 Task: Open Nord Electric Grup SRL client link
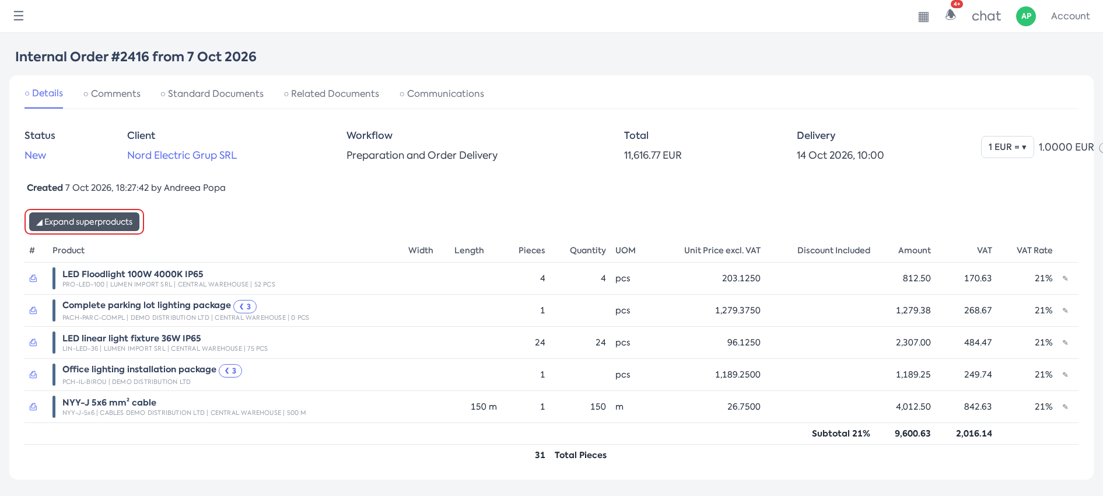[182, 155]
